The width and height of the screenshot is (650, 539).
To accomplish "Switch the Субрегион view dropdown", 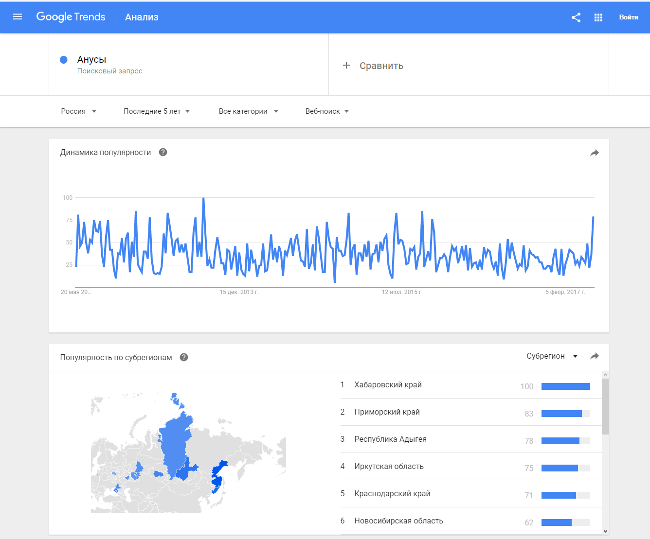I will click(552, 356).
